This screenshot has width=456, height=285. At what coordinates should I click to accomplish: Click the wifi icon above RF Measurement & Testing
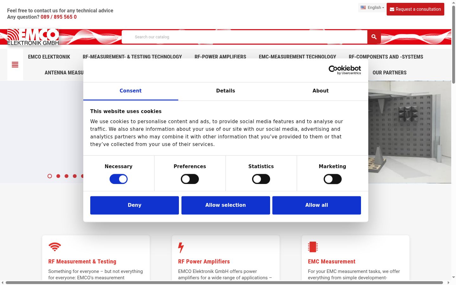[55, 247]
